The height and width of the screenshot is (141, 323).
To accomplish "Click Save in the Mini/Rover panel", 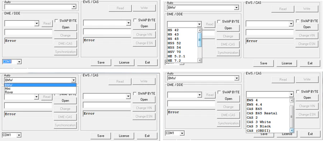I will coord(100,136).
